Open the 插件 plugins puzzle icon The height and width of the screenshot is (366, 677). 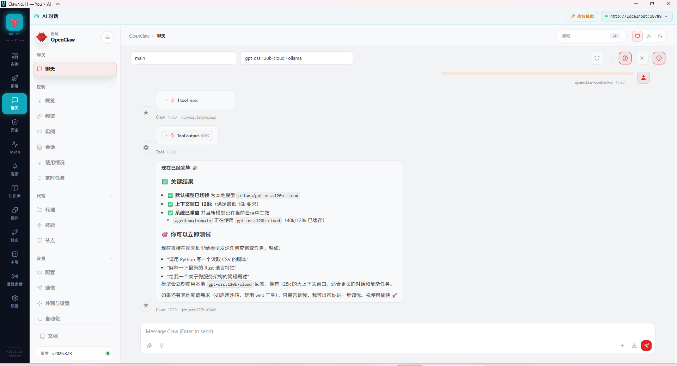(x=14, y=213)
